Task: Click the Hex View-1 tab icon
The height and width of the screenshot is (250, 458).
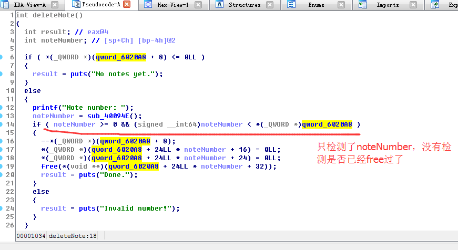Action: coord(148,5)
